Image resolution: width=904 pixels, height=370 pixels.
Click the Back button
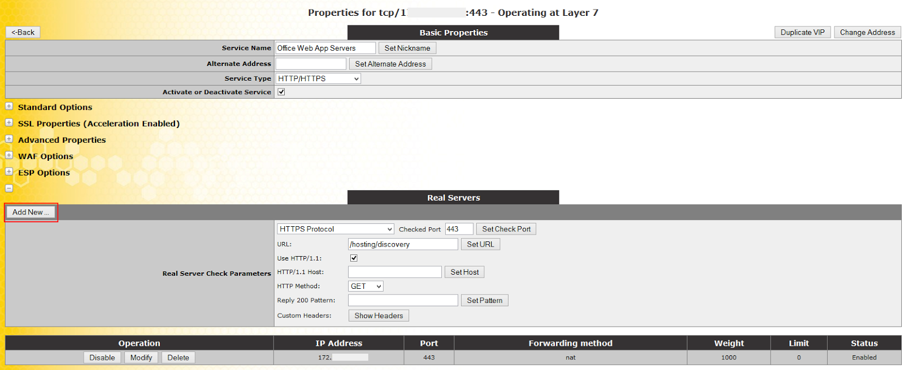[x=23, y=33]
